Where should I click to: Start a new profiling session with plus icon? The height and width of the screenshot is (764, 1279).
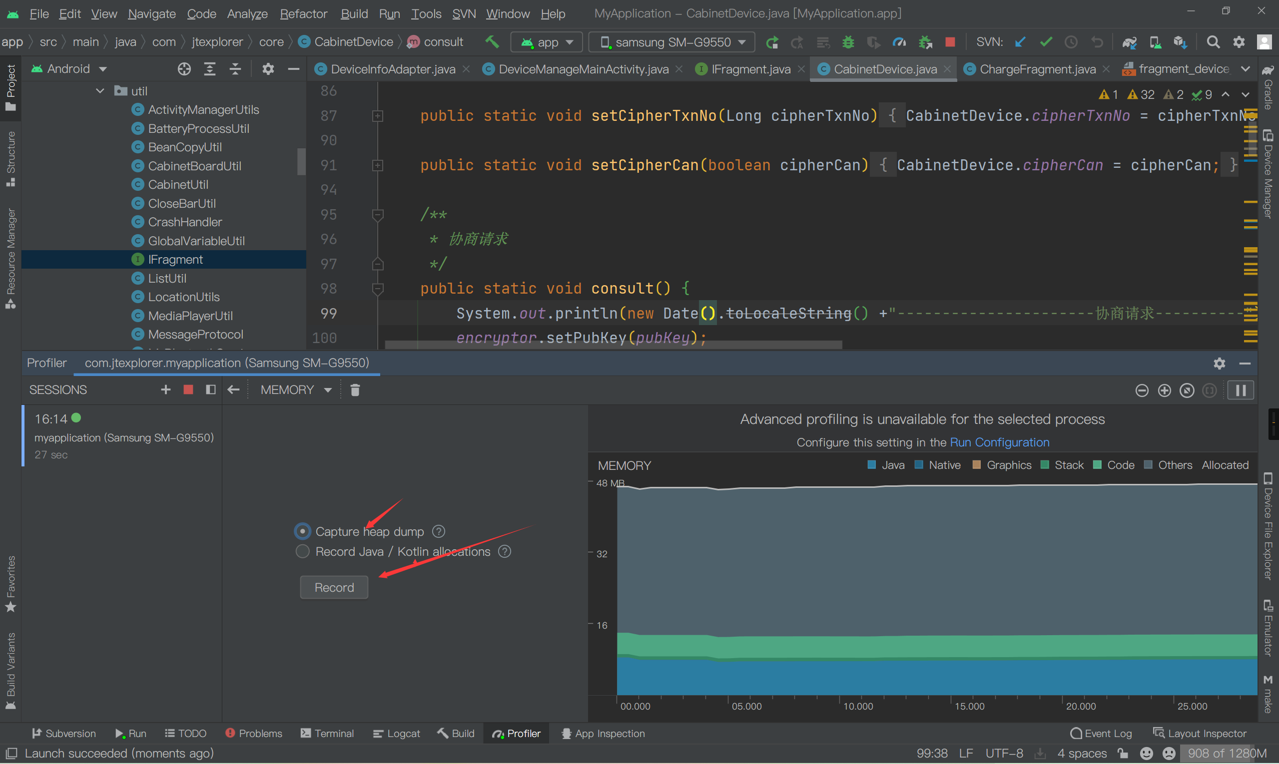[x=165, y=390]
